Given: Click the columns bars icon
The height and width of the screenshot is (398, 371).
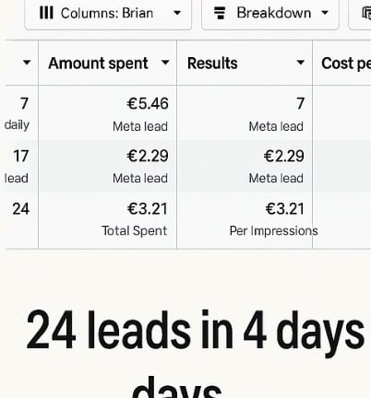Looking at the screenshot, I should (x=46, y=13).
